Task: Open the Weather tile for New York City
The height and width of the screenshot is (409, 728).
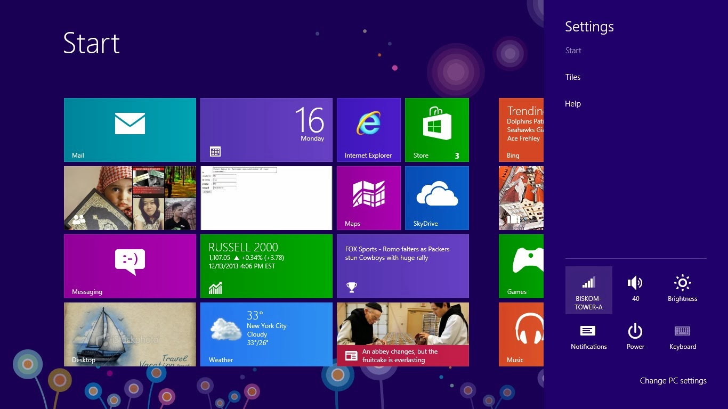Action: tap(266, 334)
